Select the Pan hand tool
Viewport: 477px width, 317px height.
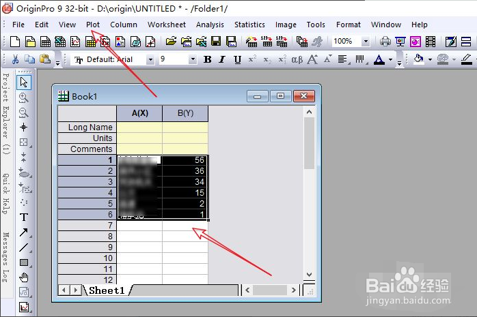coord(24,277)
